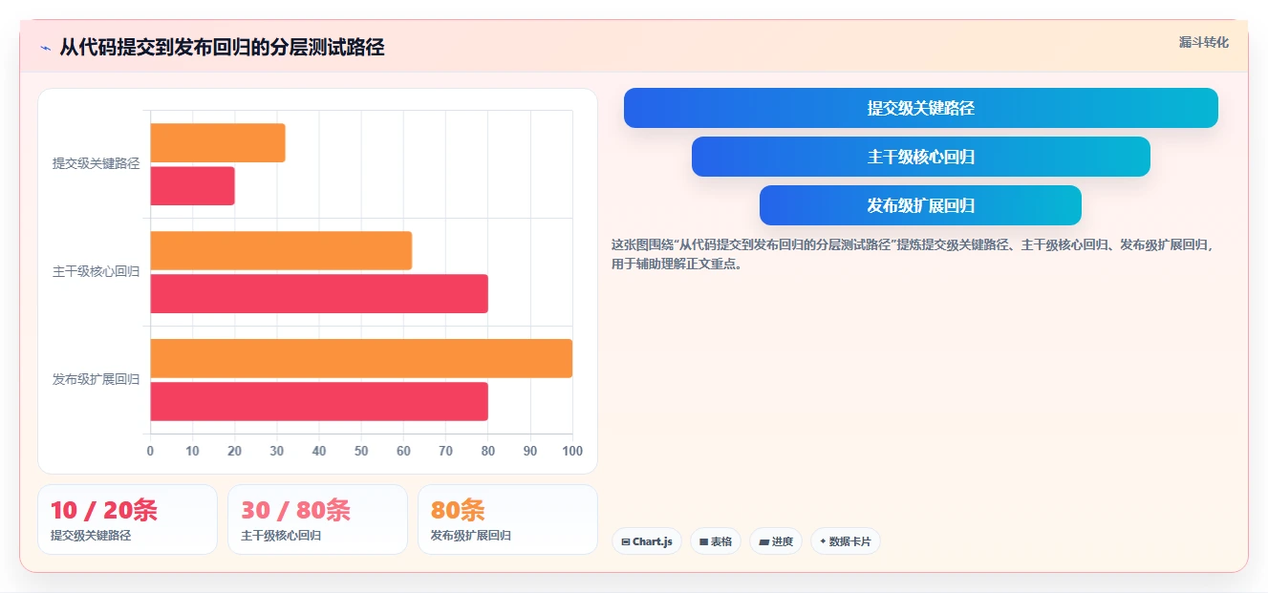Open the 80条 stat card
The width and height of the screenshot is (1268, 593).
click(507, 519)
